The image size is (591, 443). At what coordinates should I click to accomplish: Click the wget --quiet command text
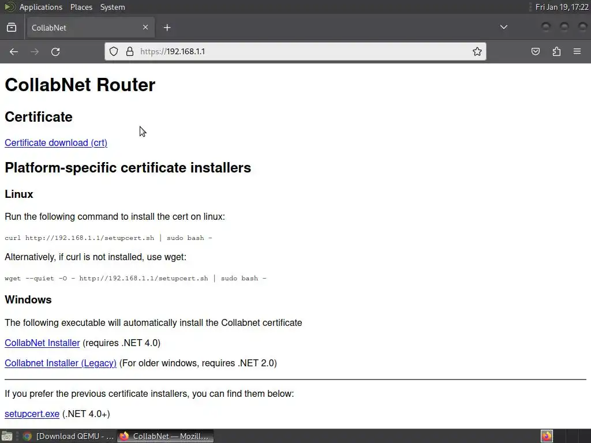tap(135, 278)
